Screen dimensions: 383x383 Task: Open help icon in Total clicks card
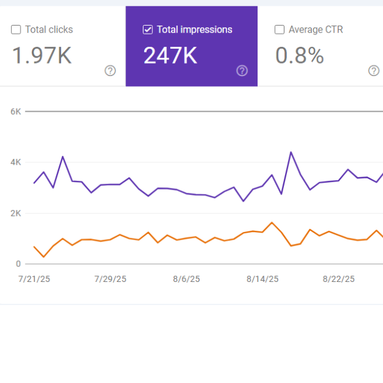(x=110, y=71)
